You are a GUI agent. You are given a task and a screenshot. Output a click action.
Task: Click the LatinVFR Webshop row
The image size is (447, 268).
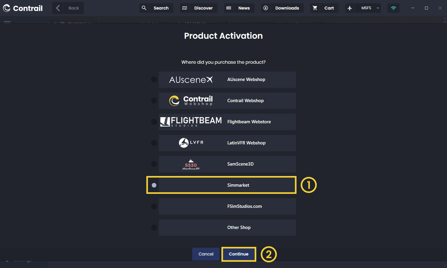pyautogui.click(x=227, y=143)
